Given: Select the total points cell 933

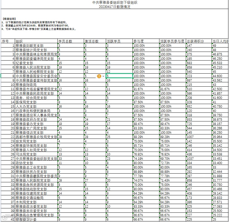Looking at the screenshot, I should pos(199,119).
